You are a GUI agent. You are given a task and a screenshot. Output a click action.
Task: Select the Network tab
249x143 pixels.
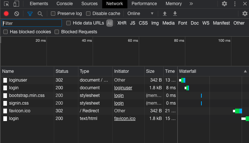pyautogui.click(x=115, y=4)
